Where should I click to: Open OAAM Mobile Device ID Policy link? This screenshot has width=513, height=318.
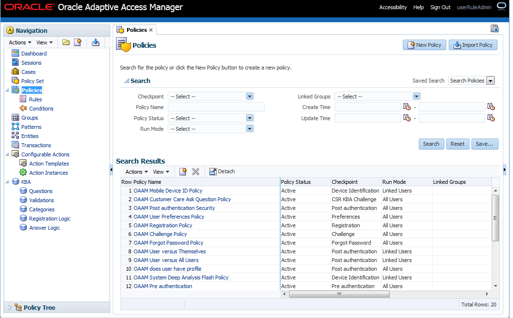coord(168,191)
